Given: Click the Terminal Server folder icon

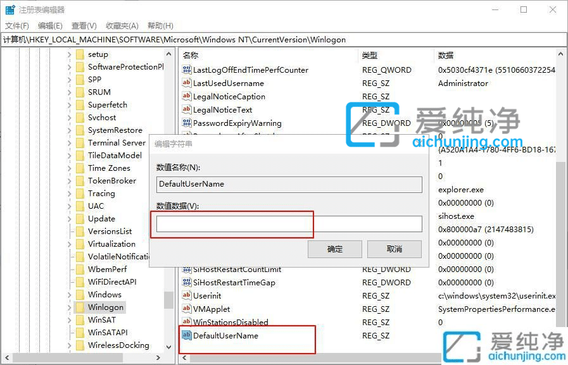Looking at the screenshot, I should click(80, 142).
